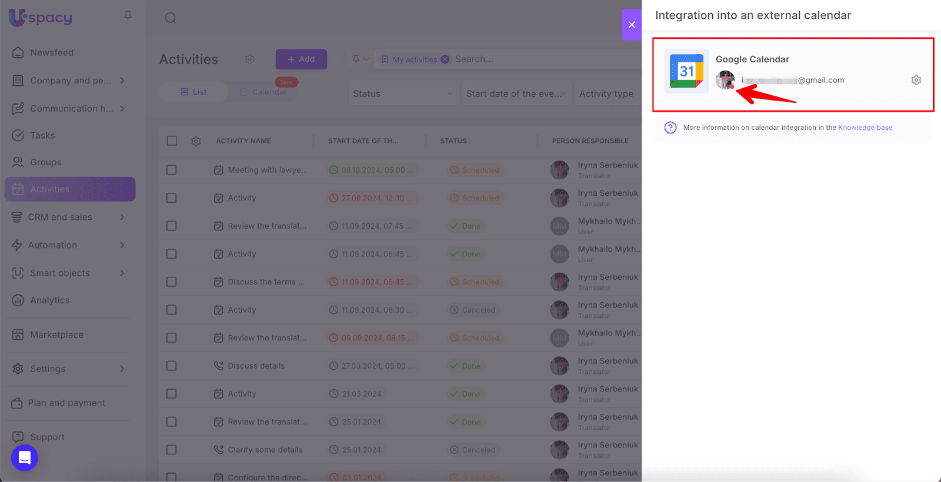
Task: Click table column settings gear icon
Action: (x=196, y=141)
